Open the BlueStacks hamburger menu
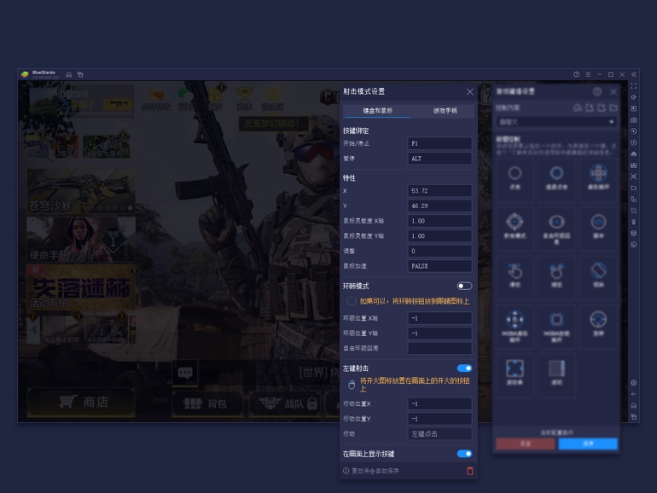Viewport: 657px width, 493px height. [588, 74]
